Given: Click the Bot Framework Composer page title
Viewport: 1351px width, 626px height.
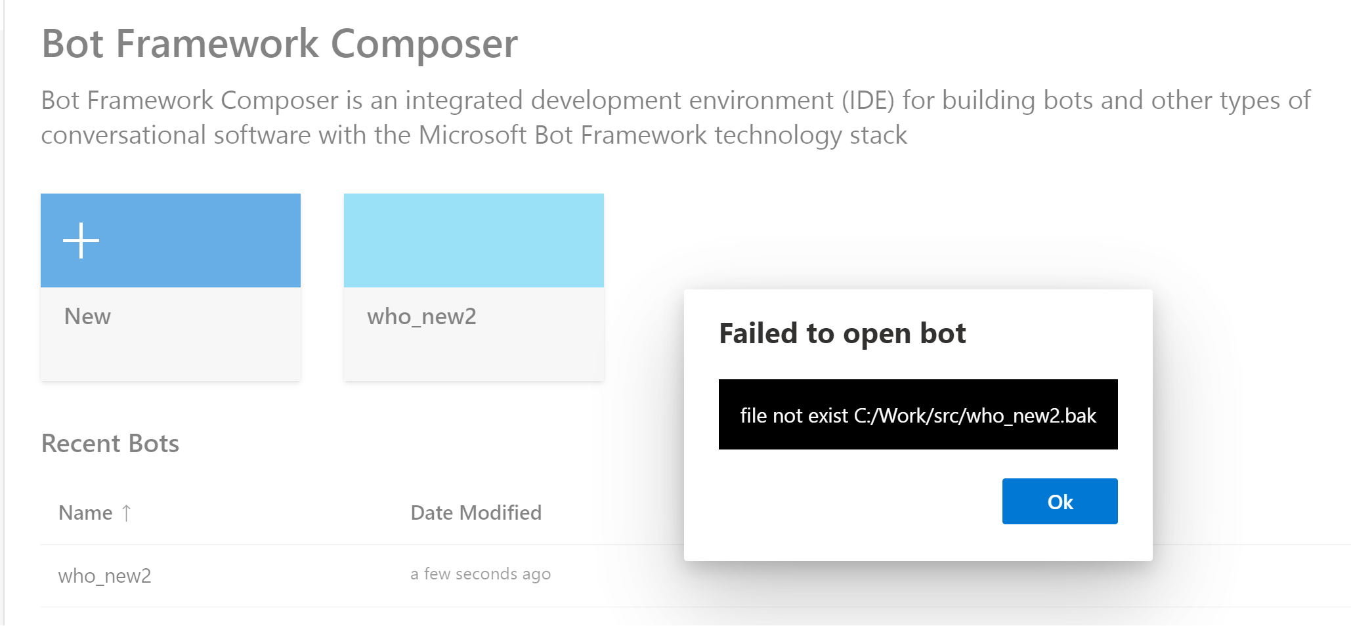Looking at the screenshot, I should click(279, 43).
